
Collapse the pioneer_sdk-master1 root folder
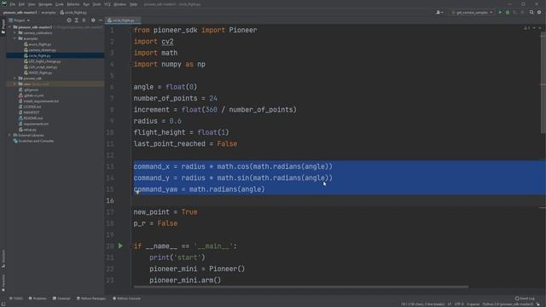(9, 27)
